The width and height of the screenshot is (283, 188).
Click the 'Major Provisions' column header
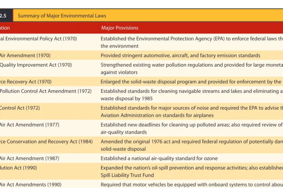[120, 28]
